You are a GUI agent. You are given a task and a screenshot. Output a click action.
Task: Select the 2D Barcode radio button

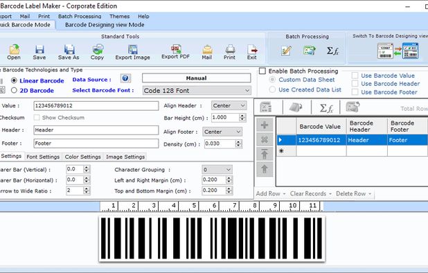pos(14,90)
